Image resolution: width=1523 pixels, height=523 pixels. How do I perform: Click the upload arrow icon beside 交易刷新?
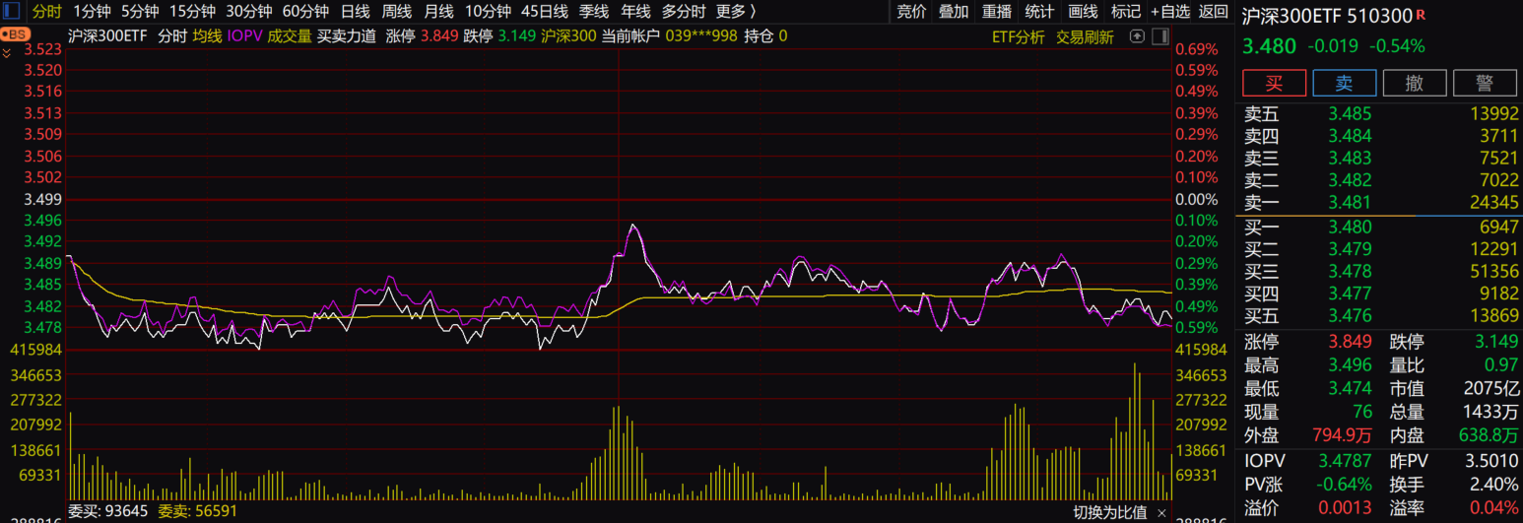point(1137,37)
